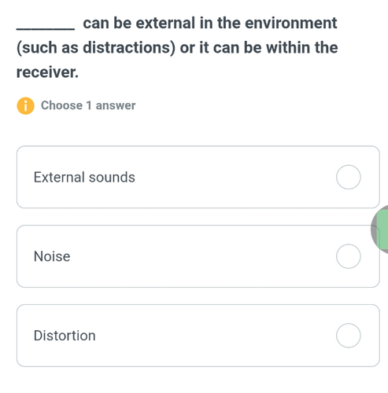Click the "Distortion" option label text

click(x=65, y=336)
